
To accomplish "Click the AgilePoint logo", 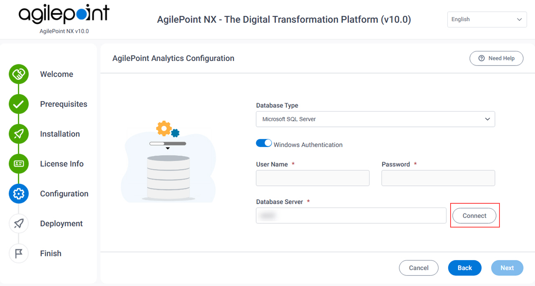I will tap(64, 15).
